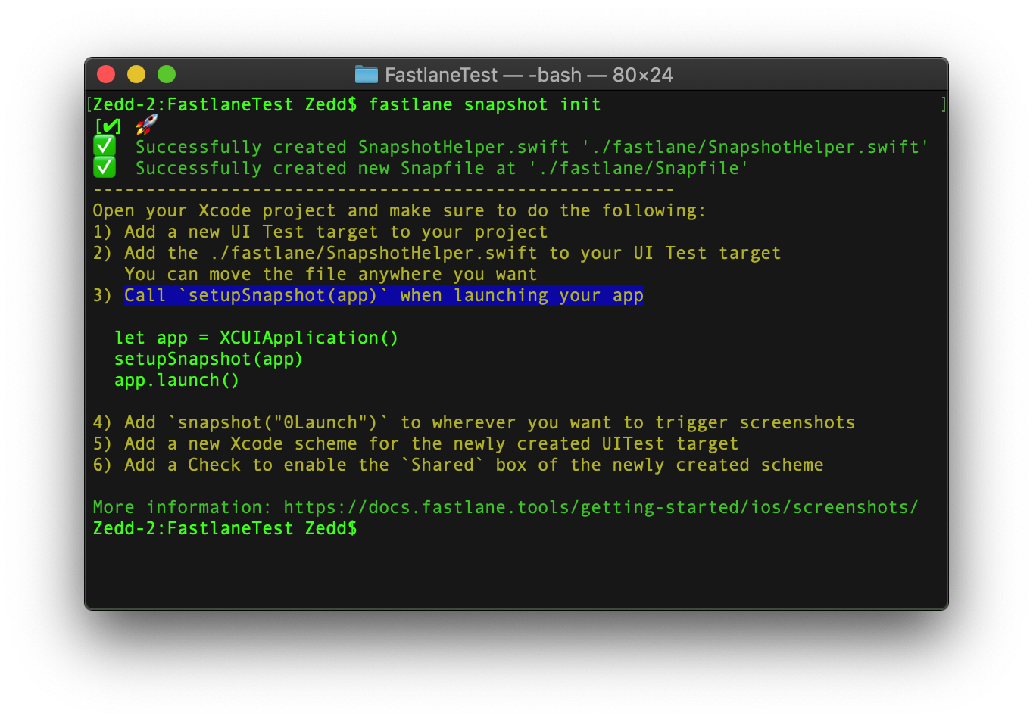Click code line 'let app = XCUIApplication()'
Viewport: 1033px width, 722px height.
click(x=256, y=338)
